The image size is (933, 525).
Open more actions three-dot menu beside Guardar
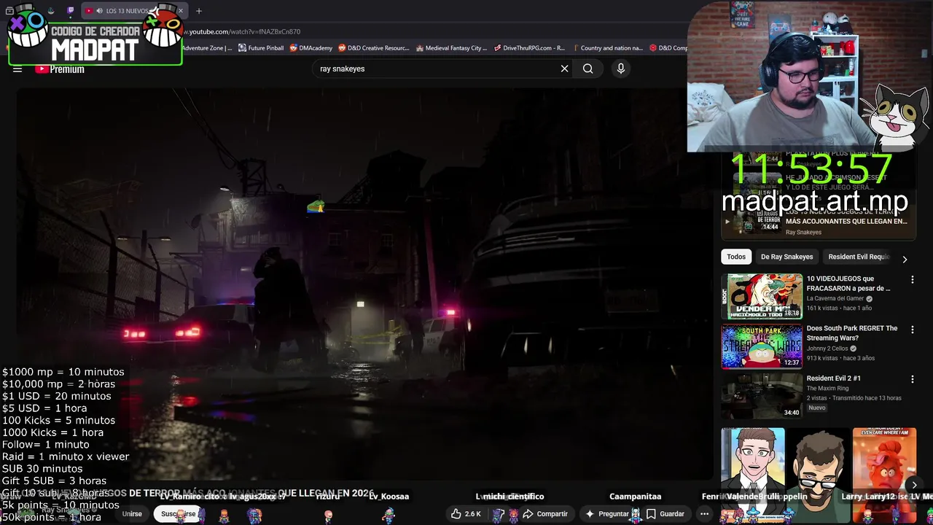tap(704, 514)
